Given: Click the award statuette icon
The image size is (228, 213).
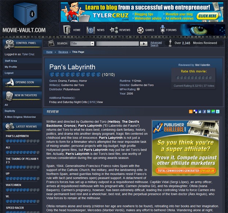Looking at the screenshot, I should (x=170, y=43).
